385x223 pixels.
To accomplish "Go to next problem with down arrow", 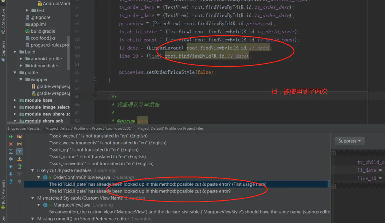I will click(11, 174).
